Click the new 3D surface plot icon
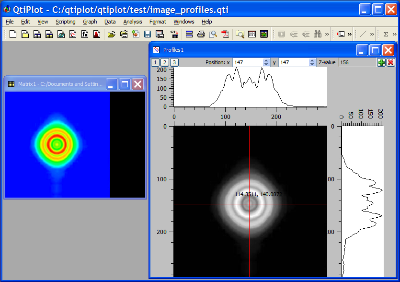 [x=97, y=34]
